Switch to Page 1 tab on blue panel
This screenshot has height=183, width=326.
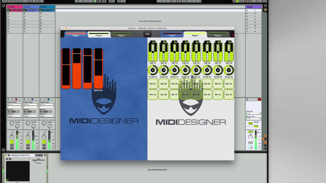coord(76,34)
